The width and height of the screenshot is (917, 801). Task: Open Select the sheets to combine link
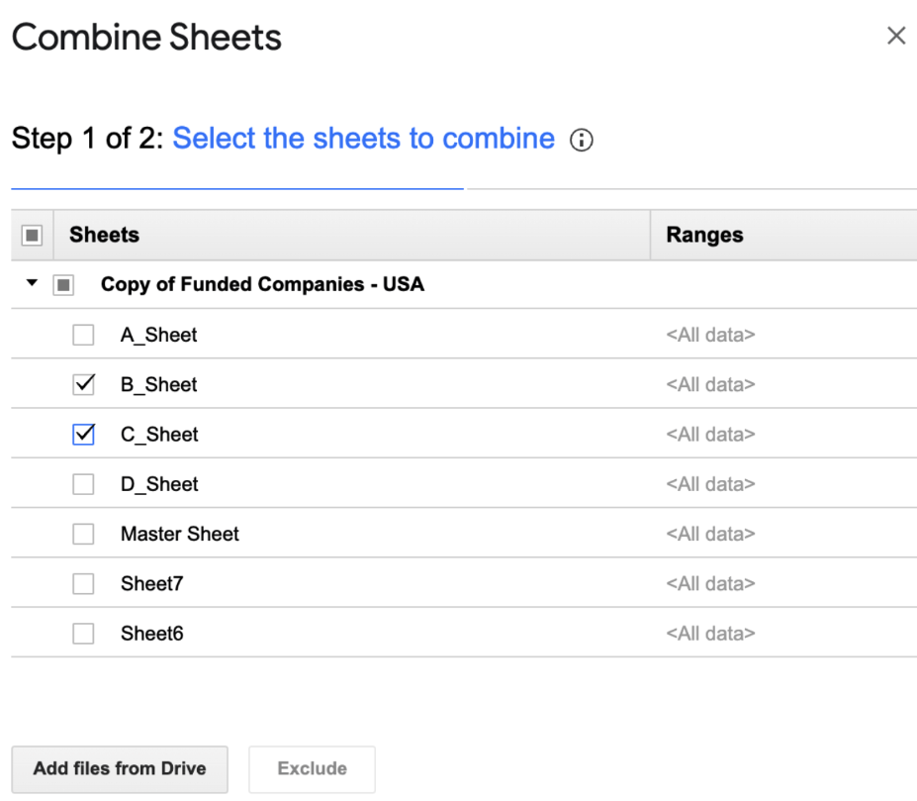tap(364, 139)
